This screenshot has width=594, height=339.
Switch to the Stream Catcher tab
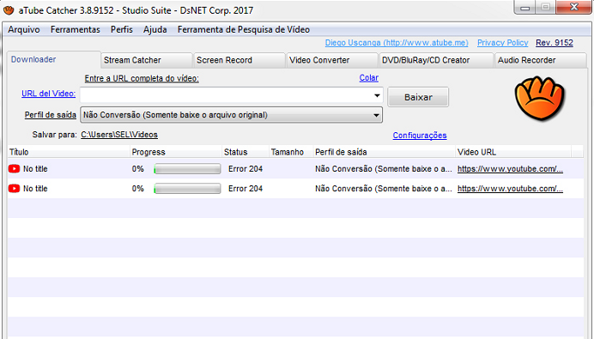tap(147, 60)
